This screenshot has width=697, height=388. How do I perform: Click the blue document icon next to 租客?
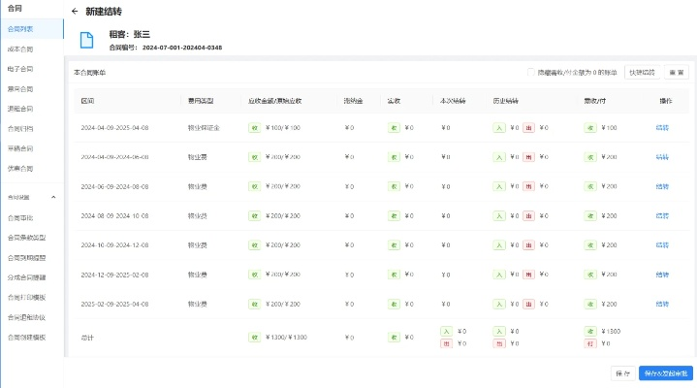[87, 39]
